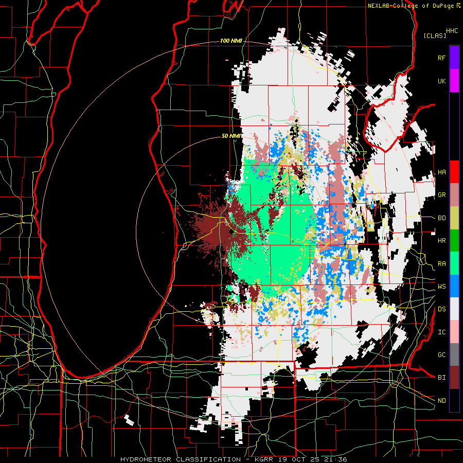This screenshot has width=463, height=463.
Task: Click the UK magenta legend swatch
Action: 454,81
